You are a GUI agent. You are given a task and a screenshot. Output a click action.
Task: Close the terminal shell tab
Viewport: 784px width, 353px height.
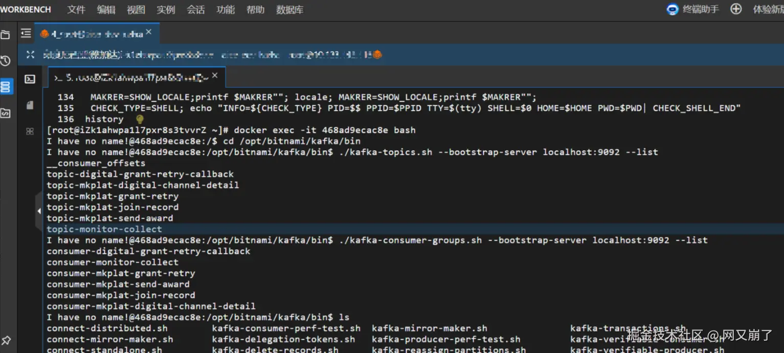pos(215,76)
